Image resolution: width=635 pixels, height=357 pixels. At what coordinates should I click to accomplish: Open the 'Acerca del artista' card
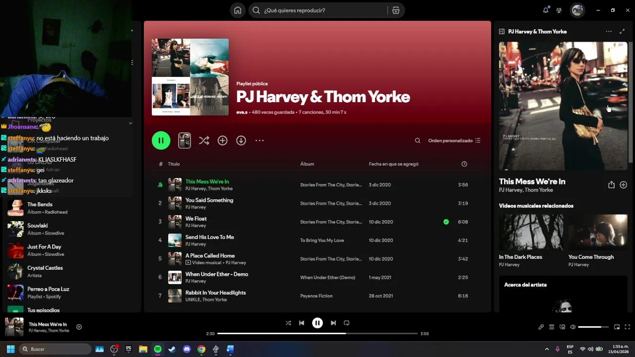tap(563, 294)
